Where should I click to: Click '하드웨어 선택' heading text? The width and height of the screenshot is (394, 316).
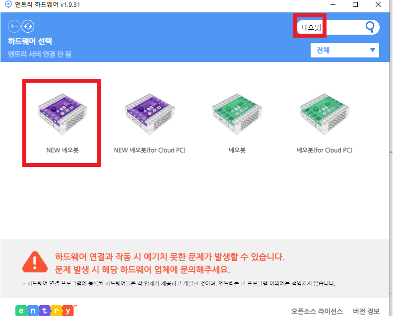30,41
